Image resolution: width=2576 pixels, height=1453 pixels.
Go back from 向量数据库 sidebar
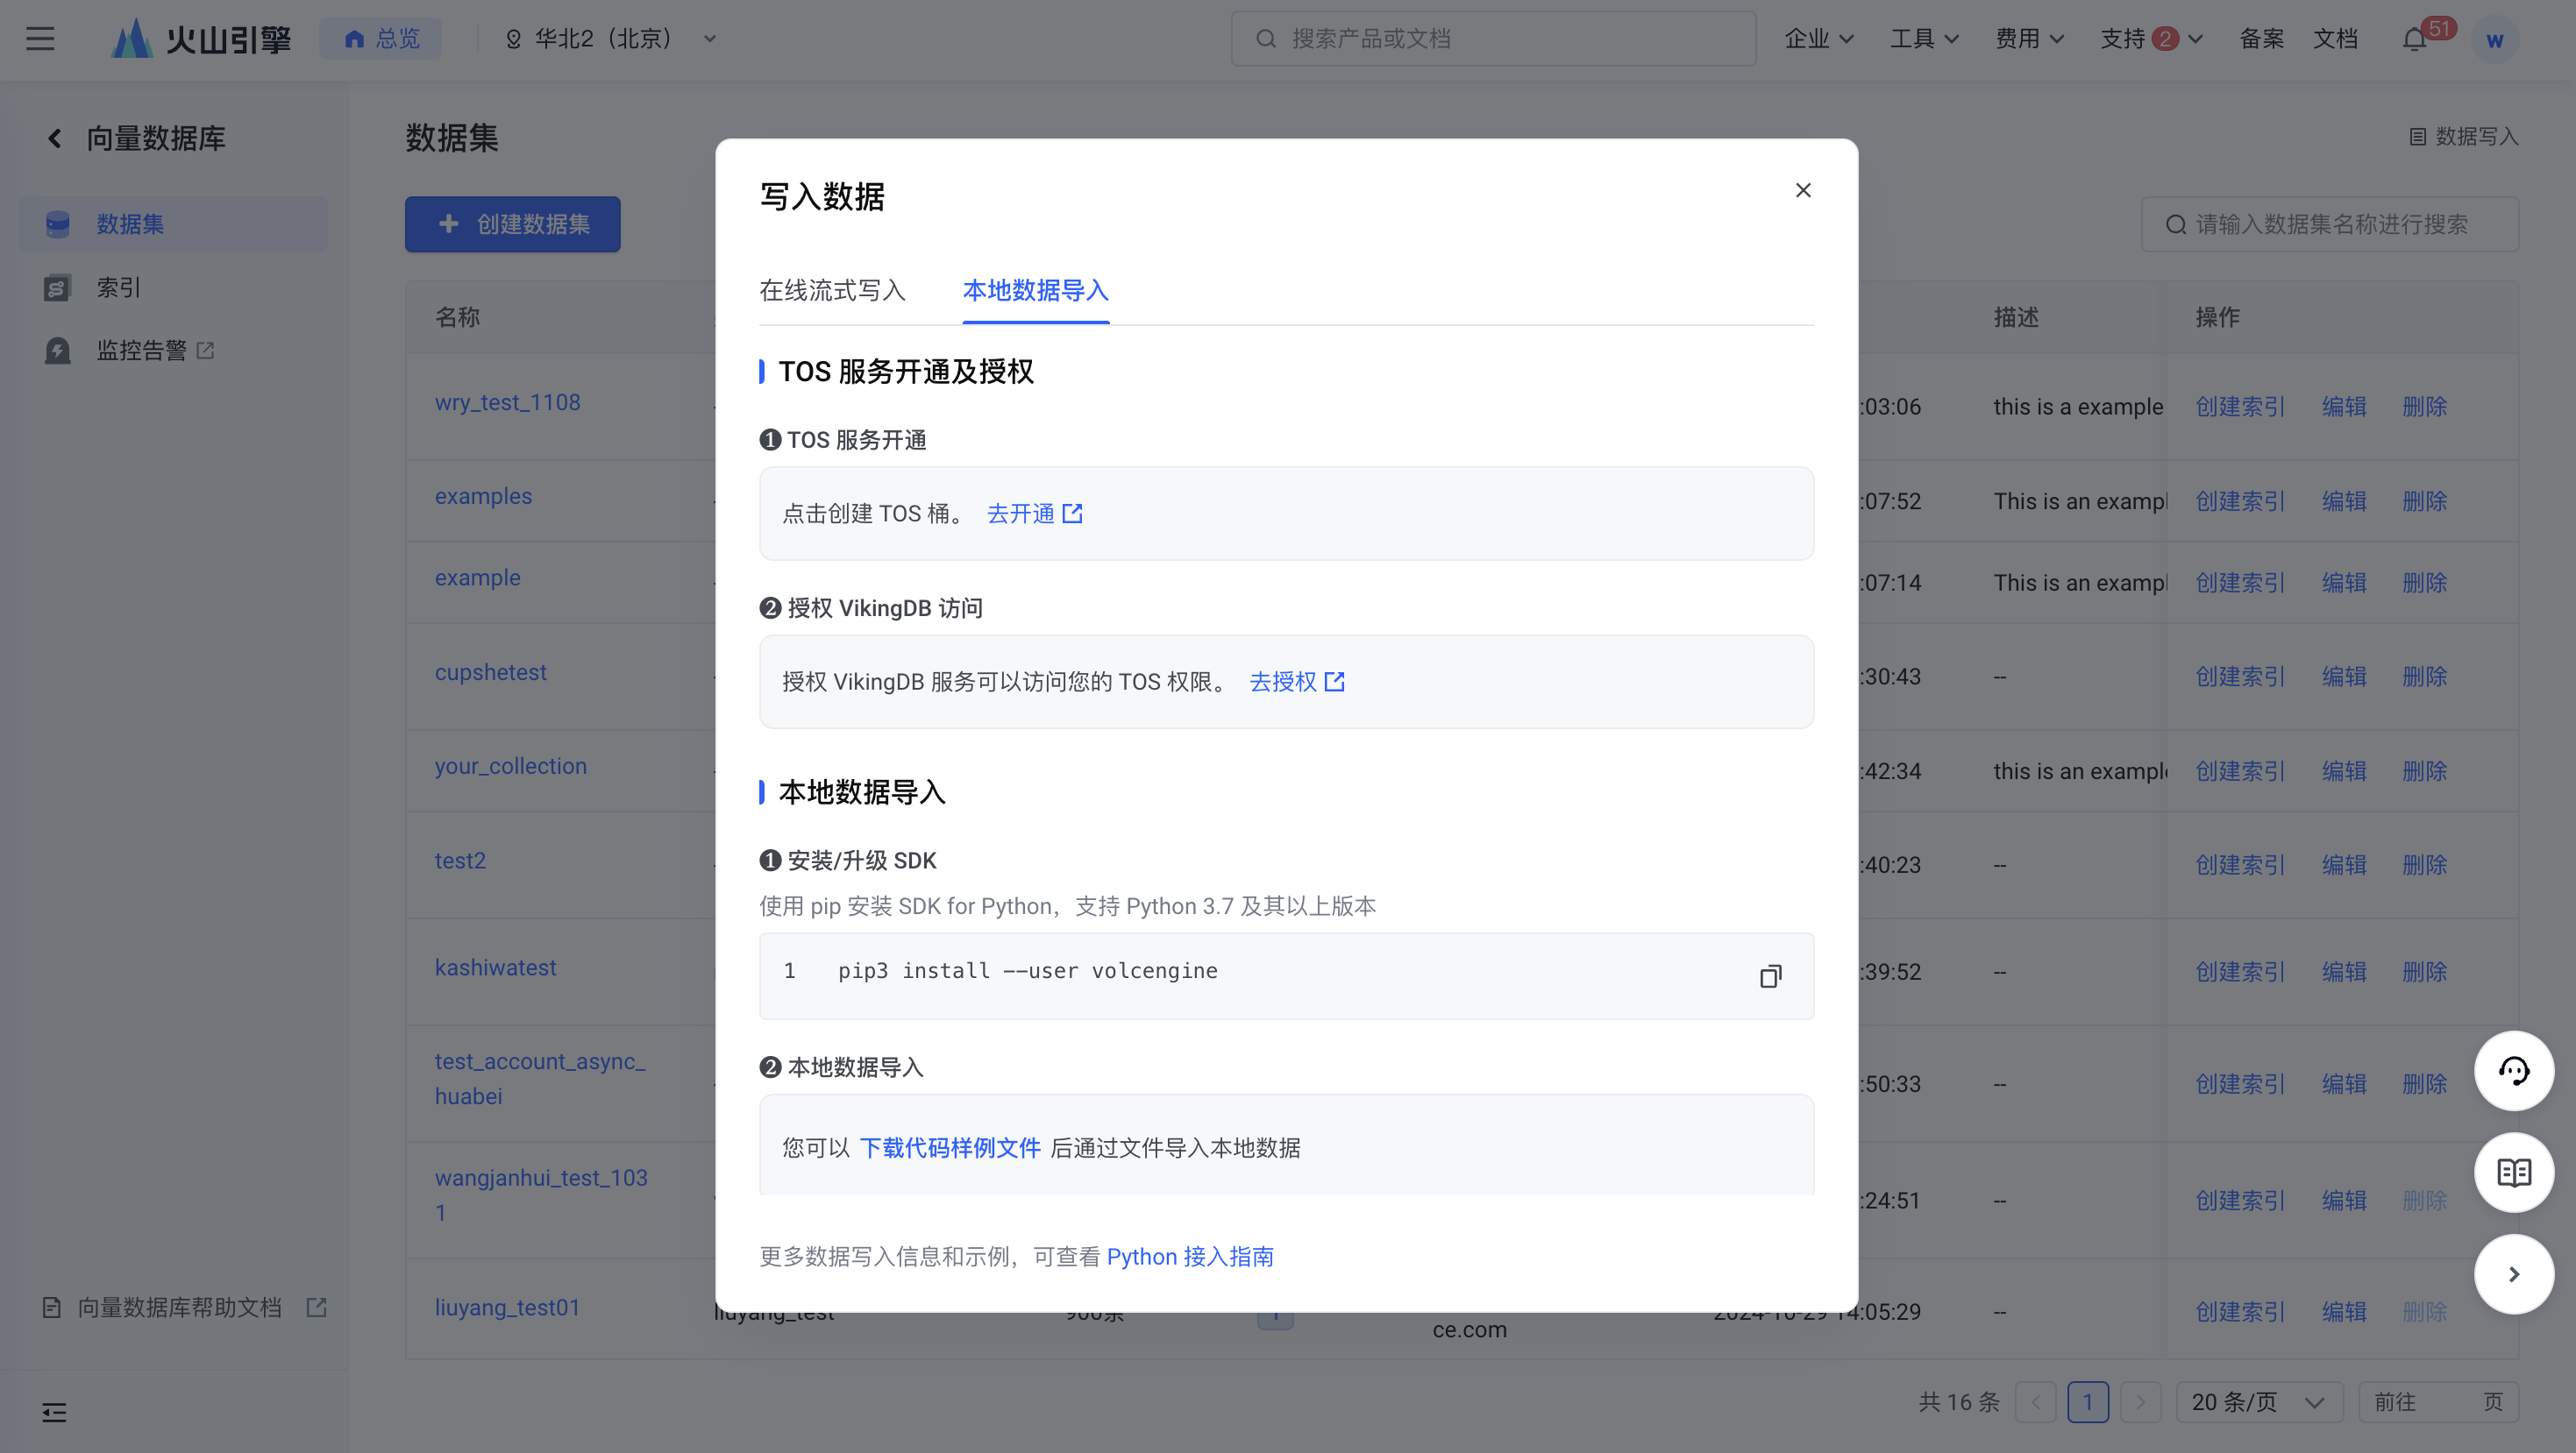(x=54, y=138)
